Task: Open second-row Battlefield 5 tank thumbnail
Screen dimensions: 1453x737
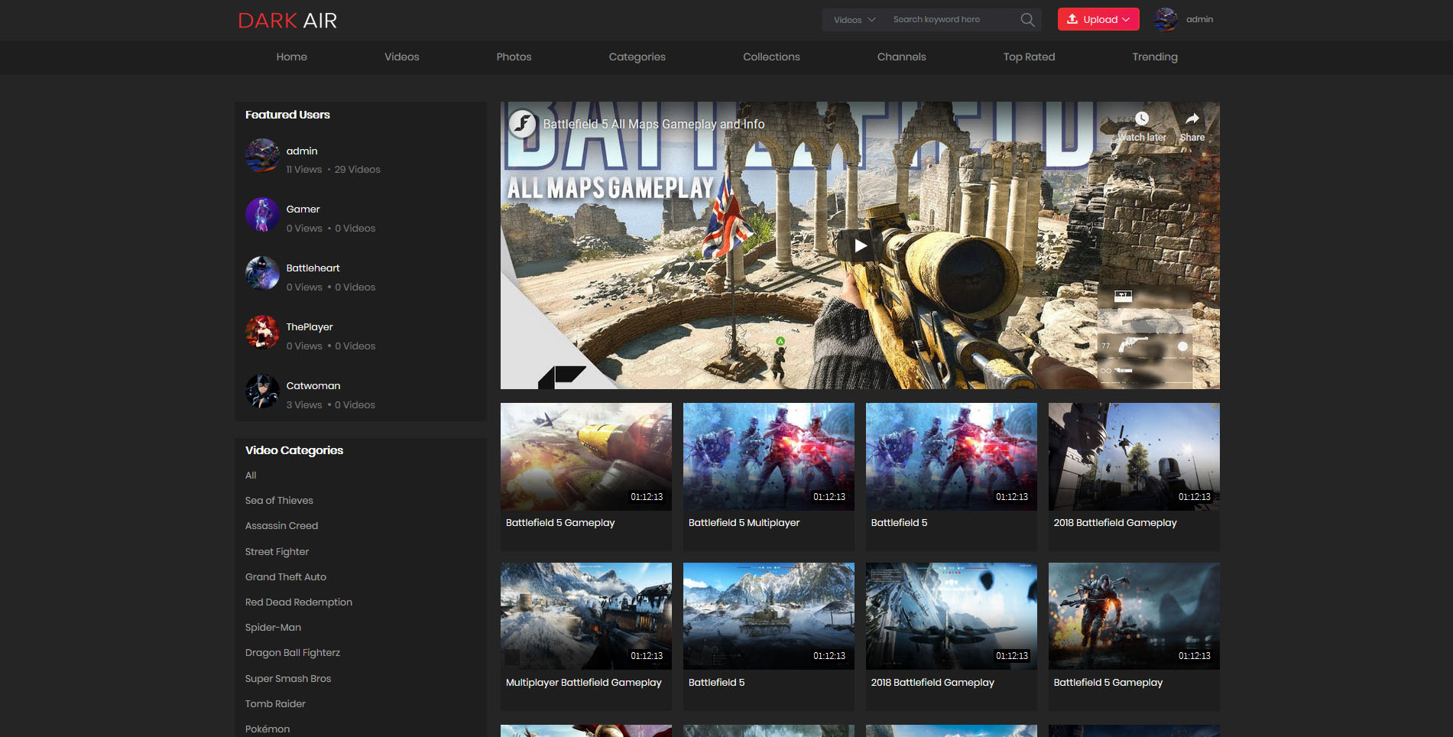Action: pos(768,616)
